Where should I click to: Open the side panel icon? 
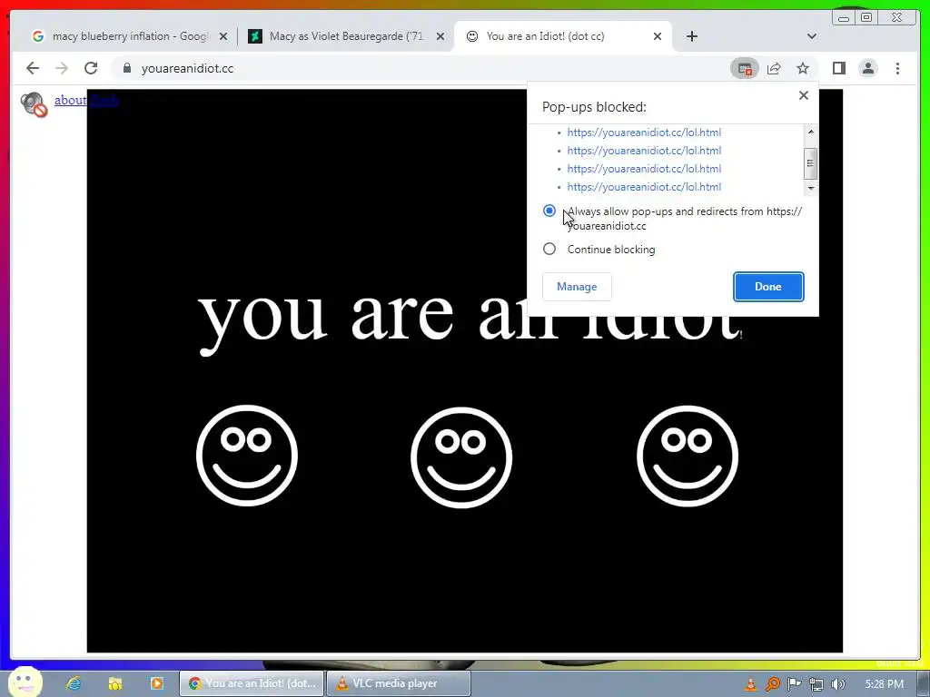[x=838, y=69]
